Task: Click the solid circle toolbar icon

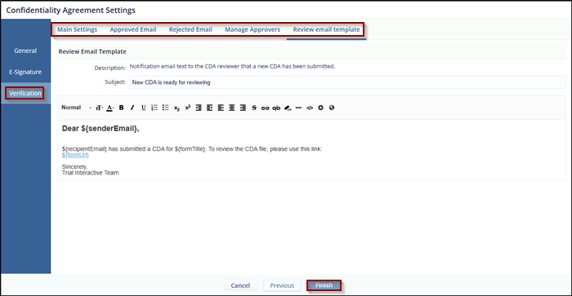Action: (x=320, y=108)
